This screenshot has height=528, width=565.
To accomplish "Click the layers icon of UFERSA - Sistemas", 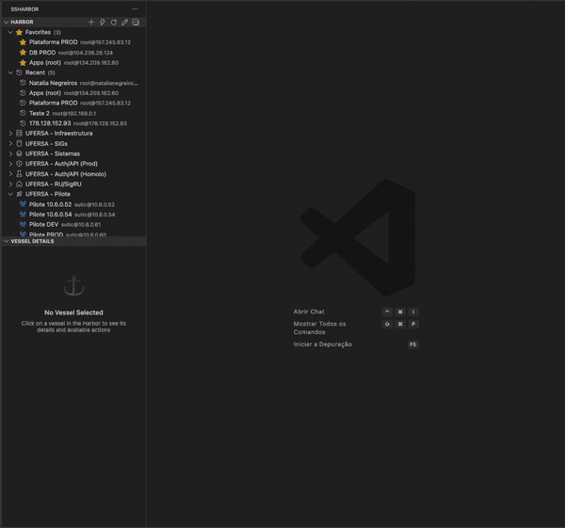I will point(20,153).
